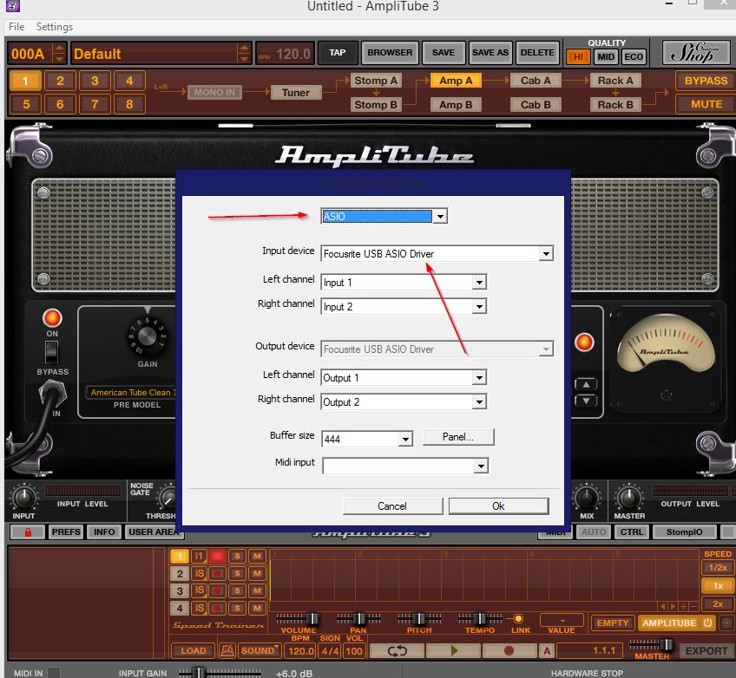
Task: Arm record on track 1
Action: (217, 557)
